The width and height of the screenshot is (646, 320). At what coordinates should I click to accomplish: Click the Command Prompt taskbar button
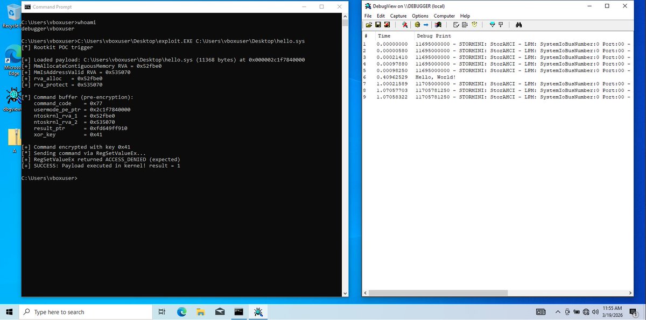coord(239,312)
